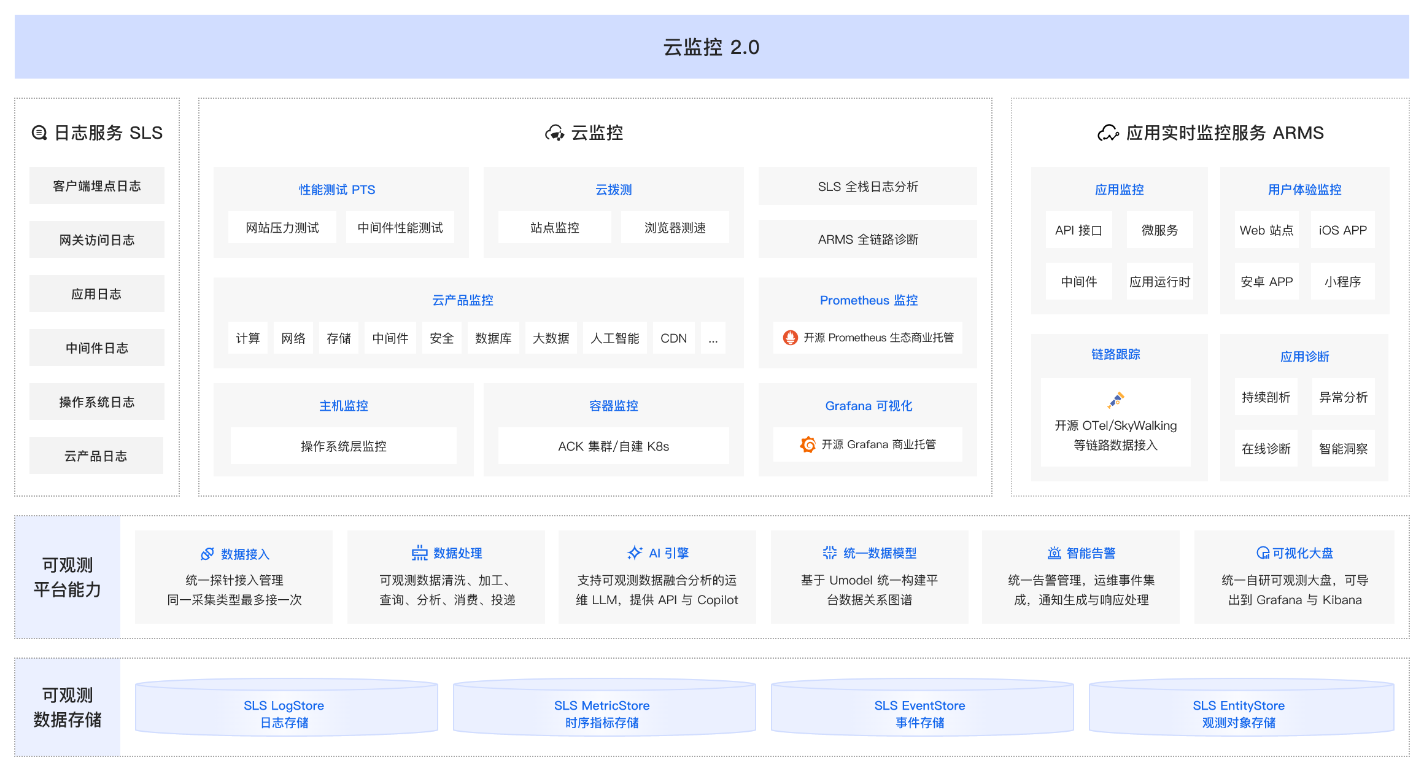Select the 数据接入 data access icon
This screenshot has width=1424, height=776.
(x=207, y=553)
